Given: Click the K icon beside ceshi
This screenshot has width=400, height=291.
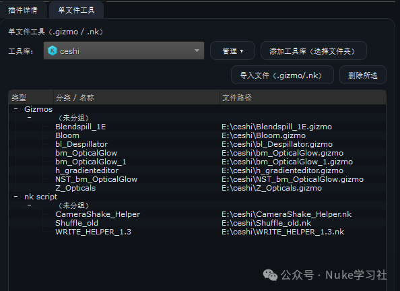Looking at the screenshot, I should click(x=53, y=51).
